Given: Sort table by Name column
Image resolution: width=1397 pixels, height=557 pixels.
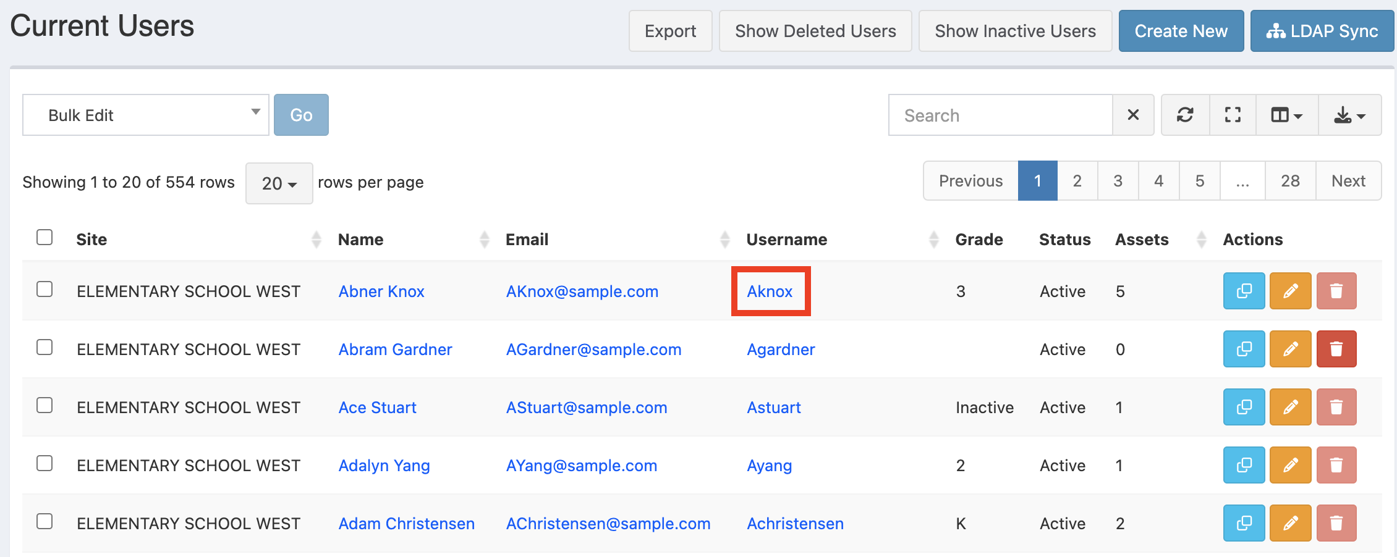Looking at the screenshot, I should click(360, 240).
